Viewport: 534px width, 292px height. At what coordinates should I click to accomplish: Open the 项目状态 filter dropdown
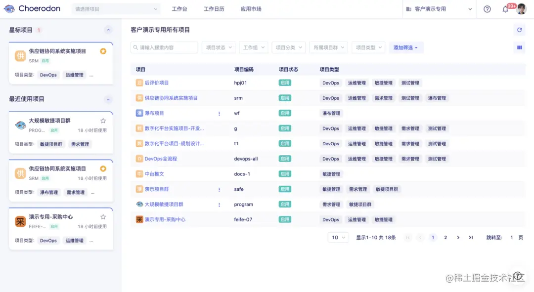pos(219,47)
